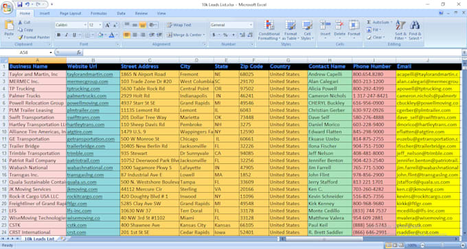467x249 pixels.
Task: Undo last action in Quick Access toolbar
Action: pyautogui.click(x=27, y=5)
